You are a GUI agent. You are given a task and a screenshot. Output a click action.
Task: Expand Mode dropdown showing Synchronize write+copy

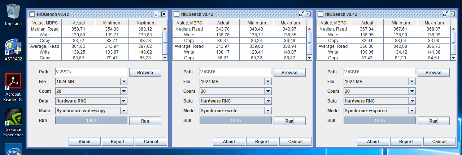[124, 111]
